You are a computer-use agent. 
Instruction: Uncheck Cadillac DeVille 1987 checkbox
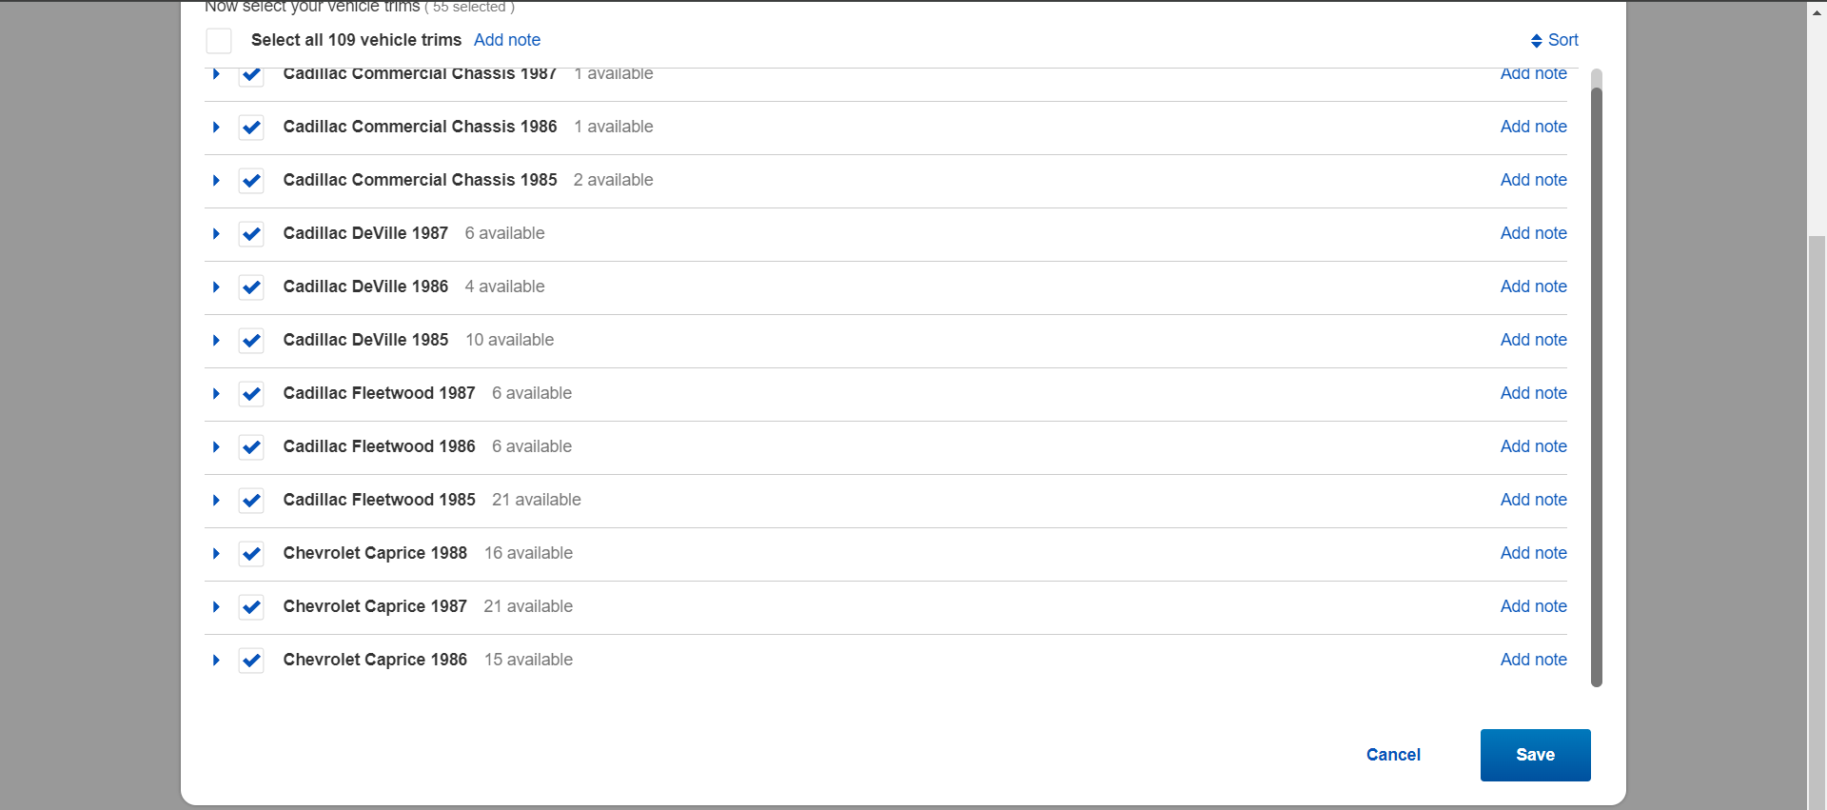tap(251, 233)
